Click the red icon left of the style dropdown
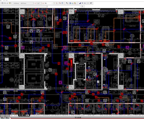This screenshot has width=144, height=119. coord(43,3)
